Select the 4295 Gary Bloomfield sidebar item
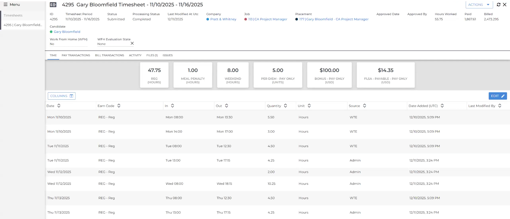The height and width of the screenshot is (219, 510). point(23,25)
